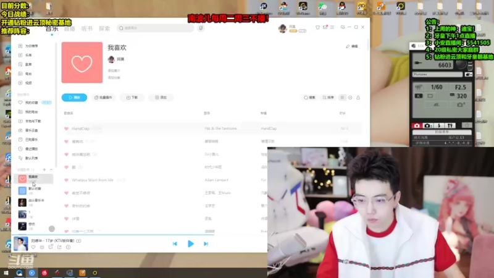Click the 添加 add button
This screenshot has height=278, width=494.
pos(161,98)
